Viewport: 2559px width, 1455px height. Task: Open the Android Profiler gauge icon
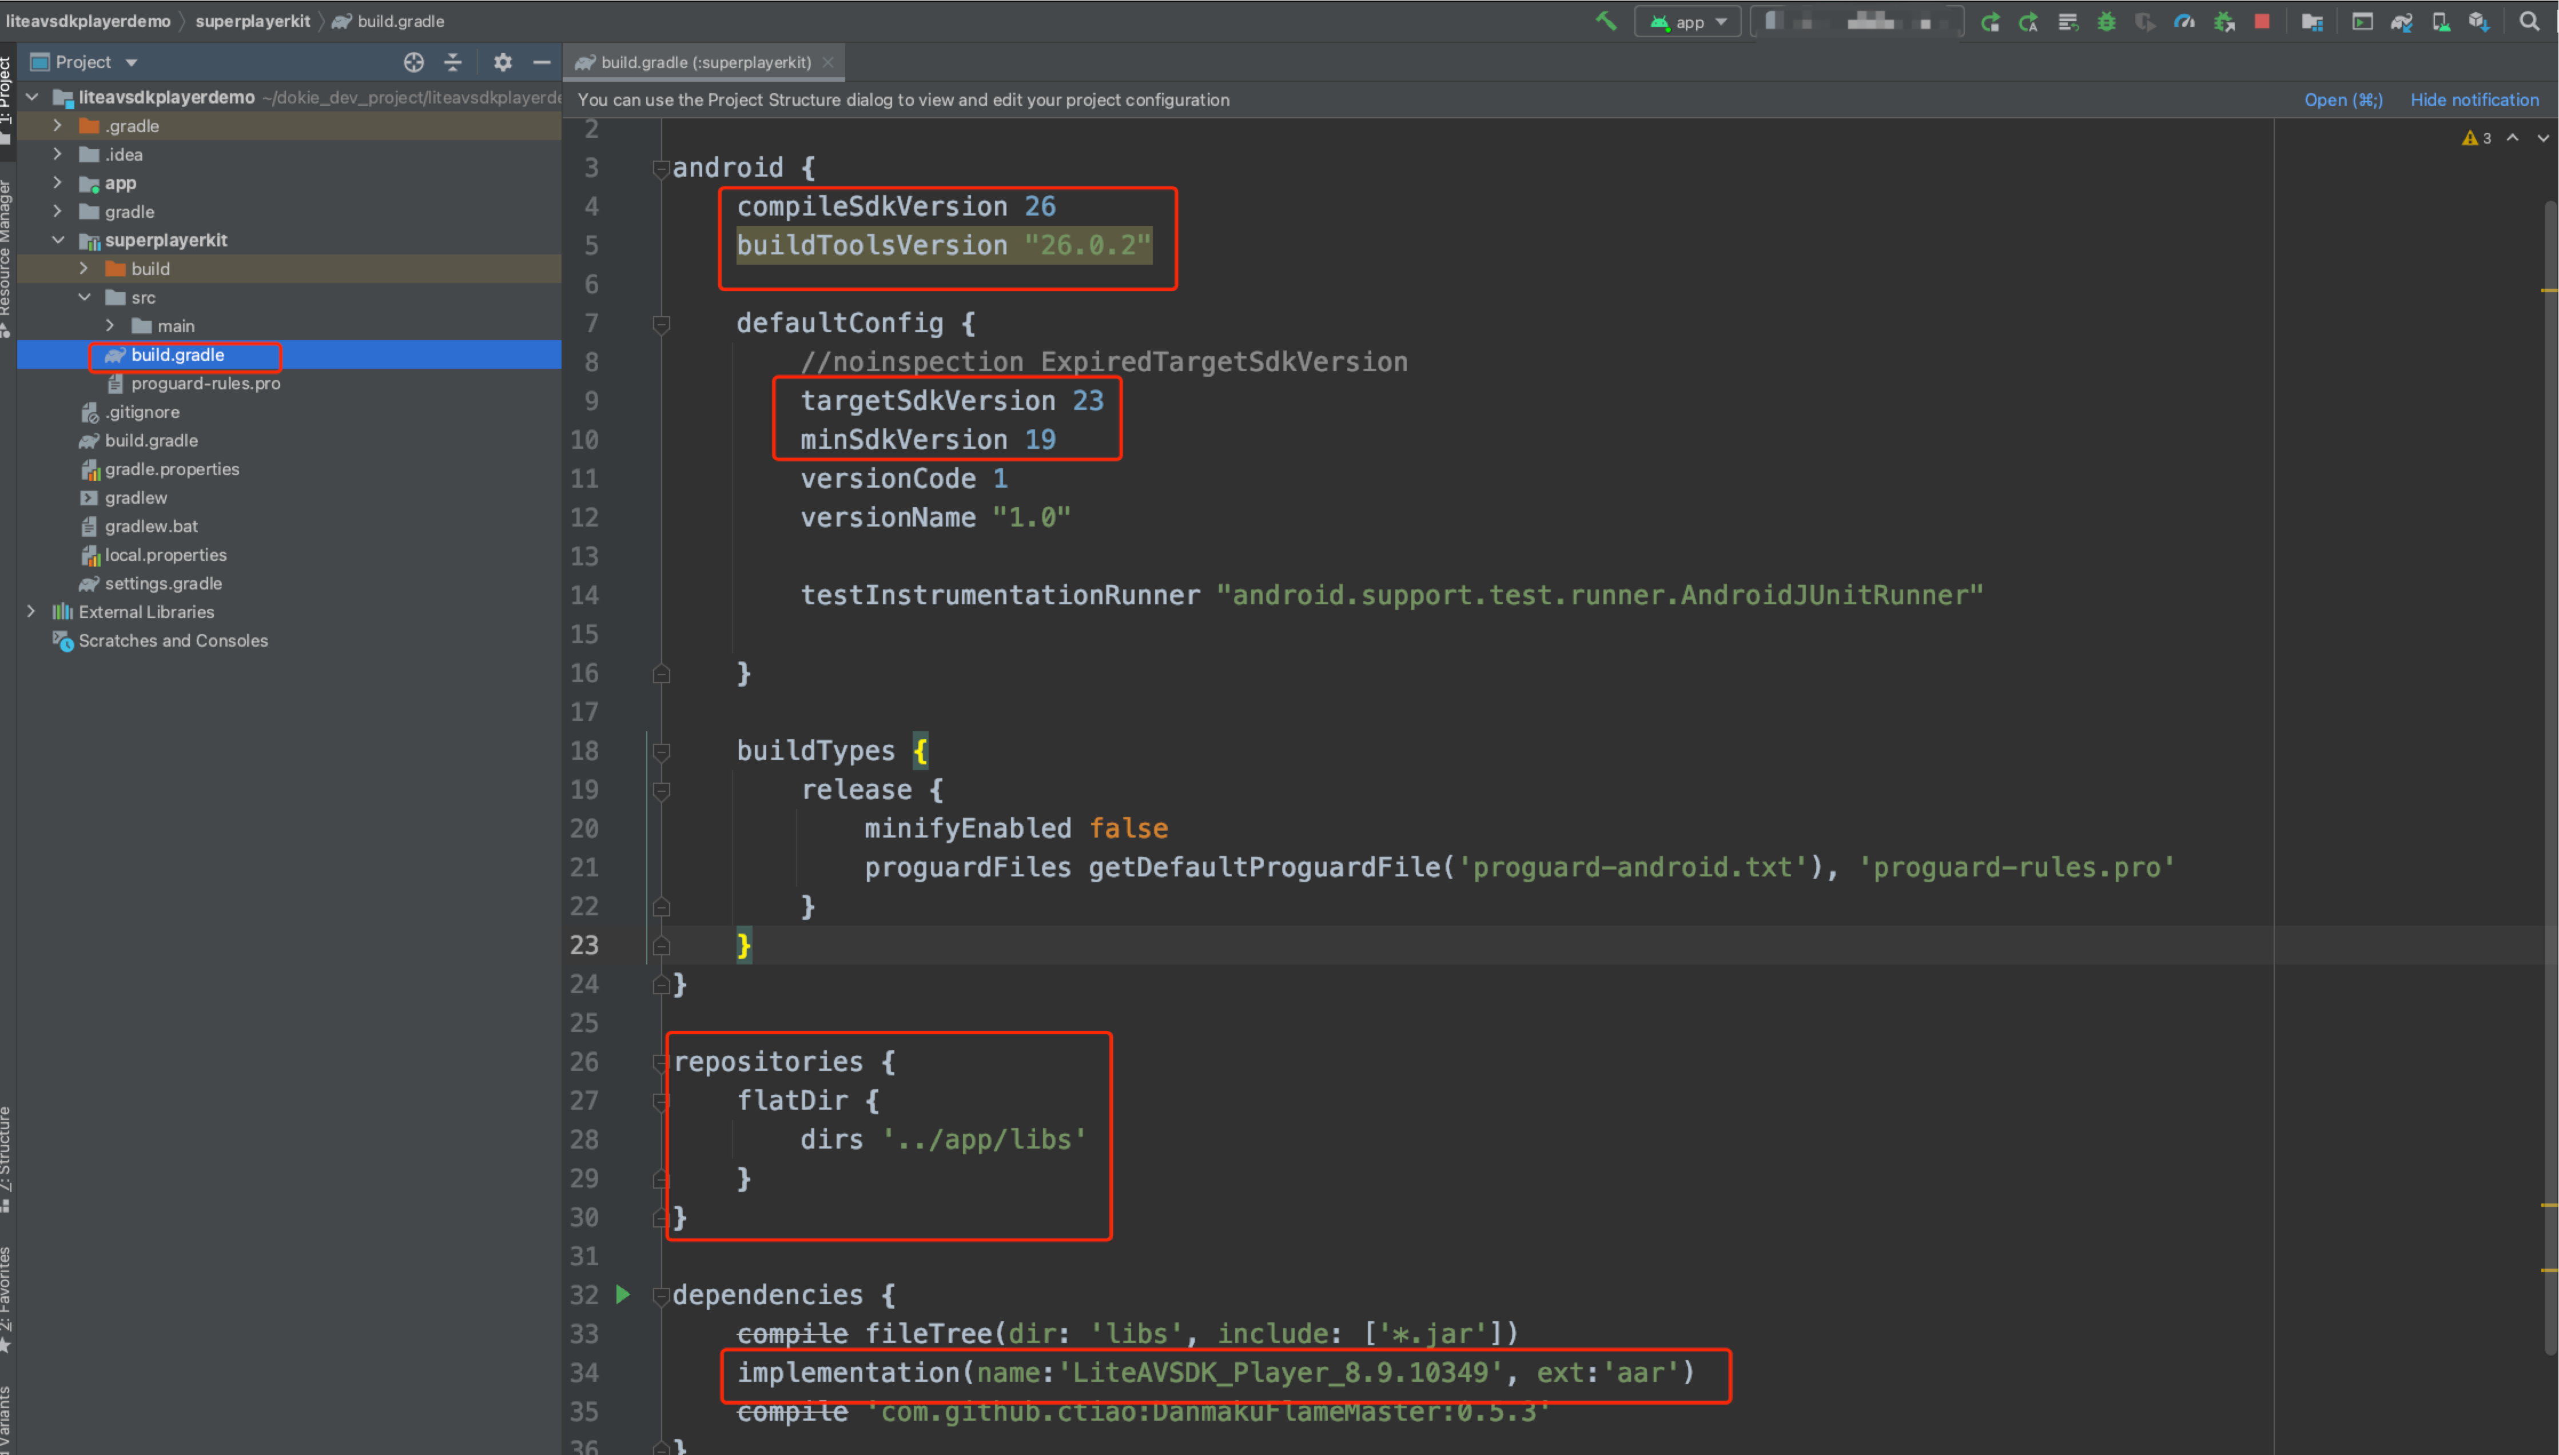(2184, 21)
